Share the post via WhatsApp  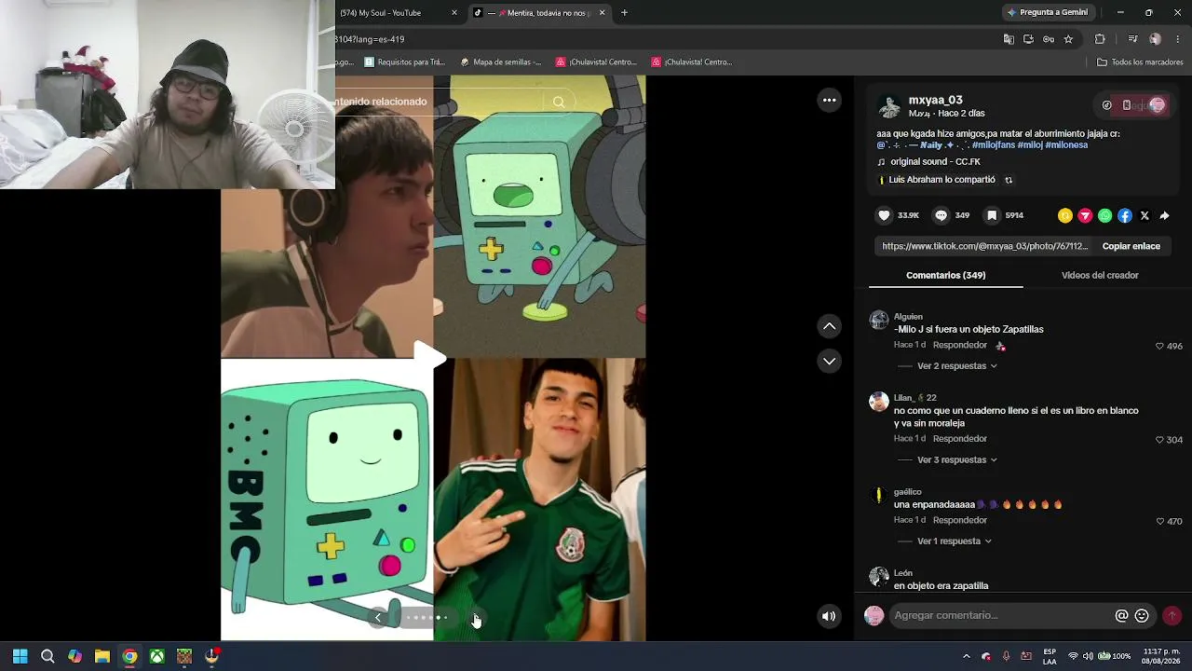[x=1104, y=215]
